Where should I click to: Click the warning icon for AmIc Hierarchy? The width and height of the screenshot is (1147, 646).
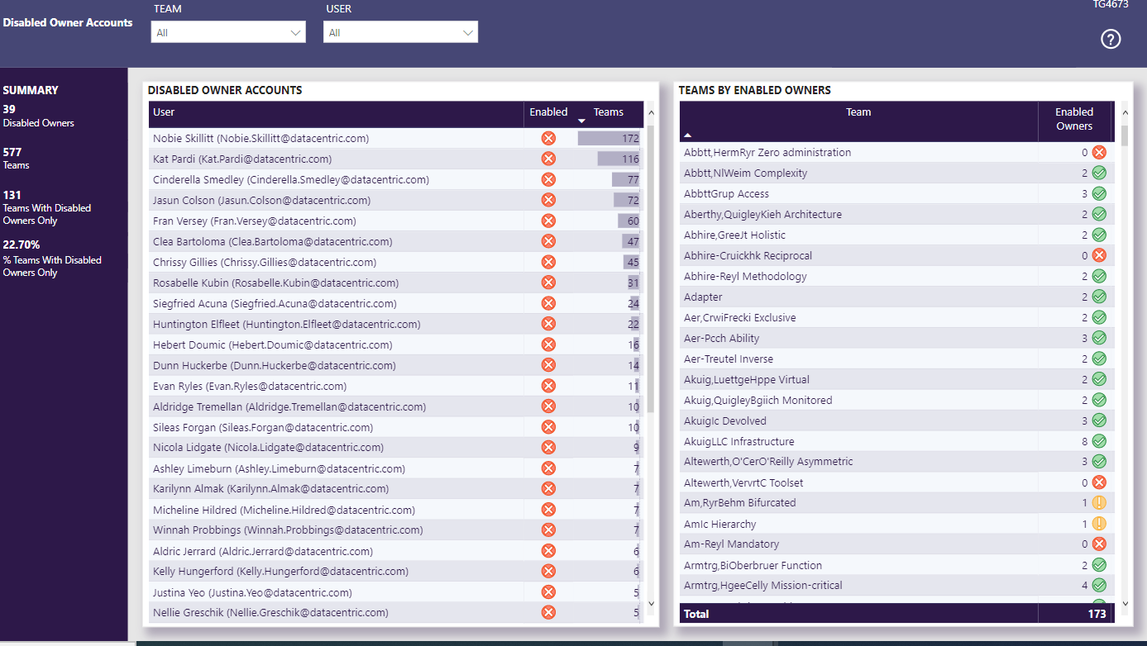(1099, 523)
